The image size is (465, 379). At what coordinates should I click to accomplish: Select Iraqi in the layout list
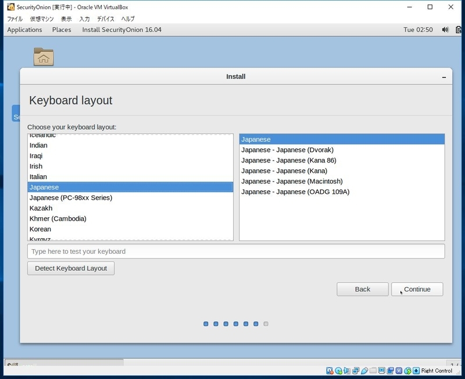130,155
